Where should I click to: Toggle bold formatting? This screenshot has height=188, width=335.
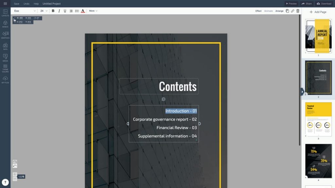[x=53, y=11]
